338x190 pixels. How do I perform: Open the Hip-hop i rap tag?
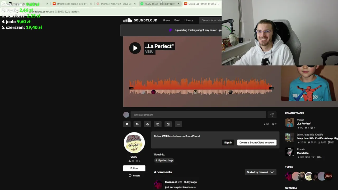coord(164,160)
